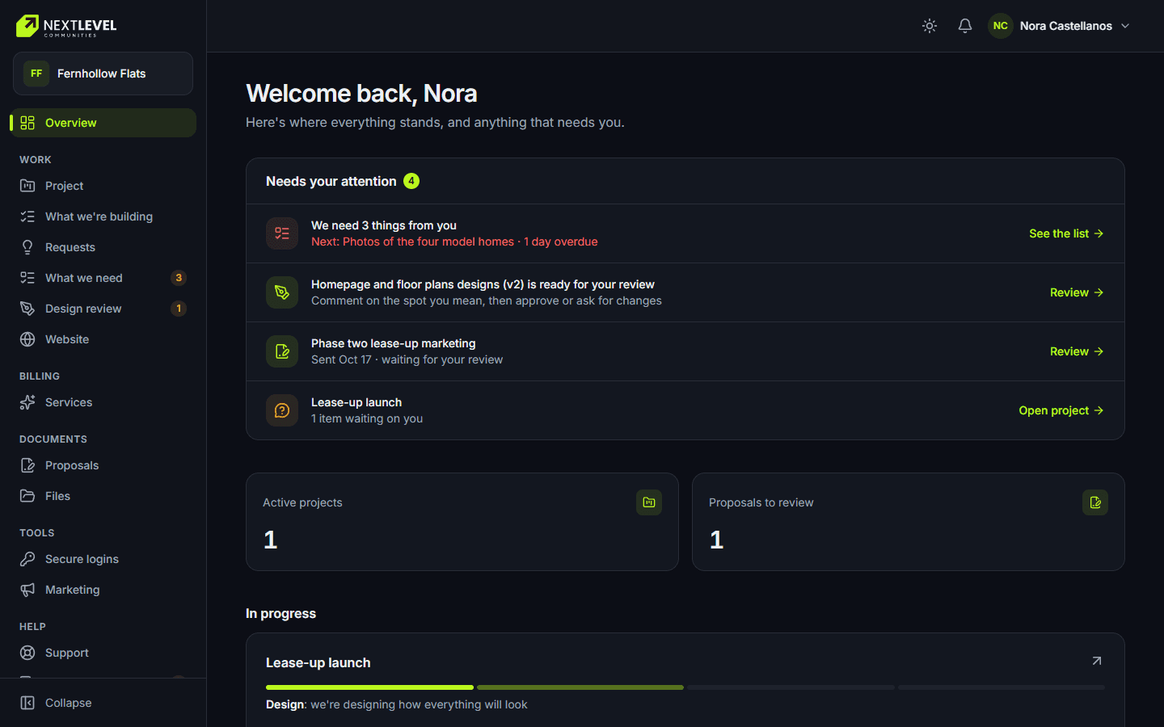Click the pen icon beside Homepage and floor plans
This screenshot has height=727, width=1164.
(282, 292)
